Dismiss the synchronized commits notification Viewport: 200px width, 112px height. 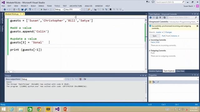[197, 26]
